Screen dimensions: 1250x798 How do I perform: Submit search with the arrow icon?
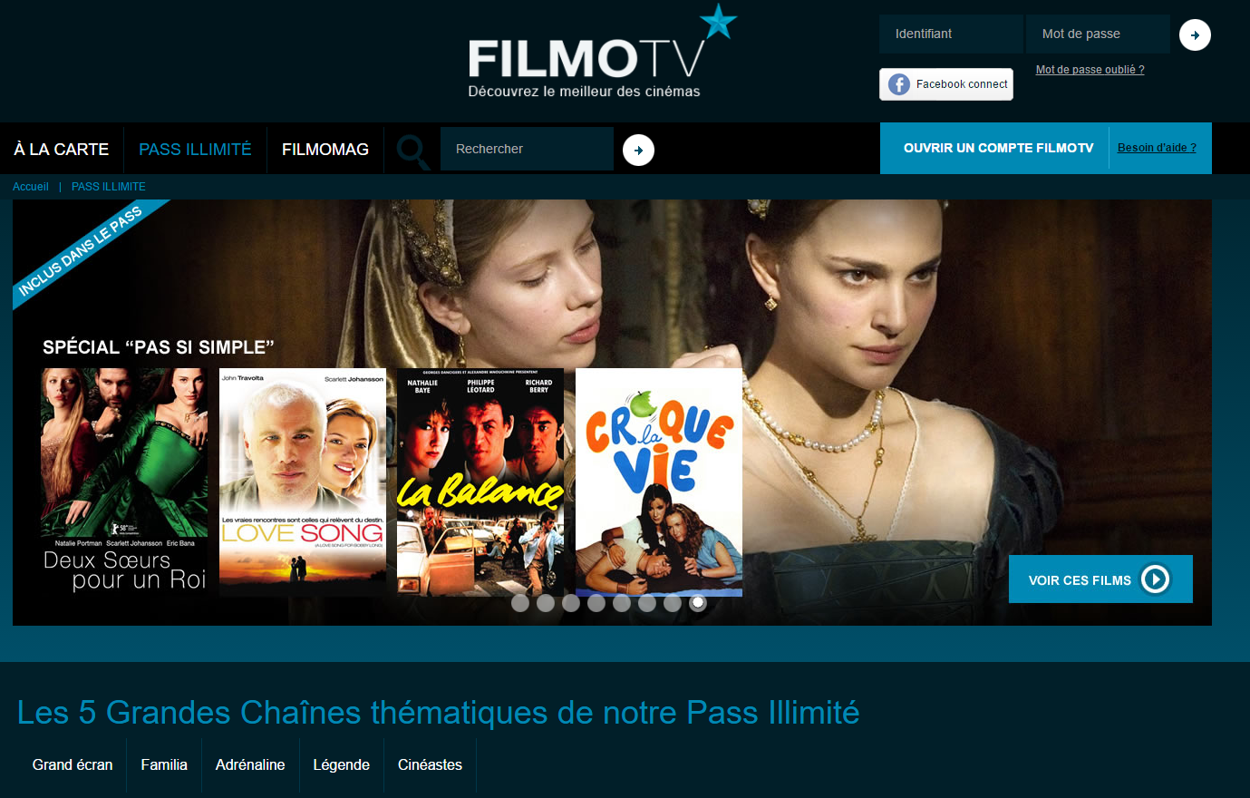click(638, 150)
